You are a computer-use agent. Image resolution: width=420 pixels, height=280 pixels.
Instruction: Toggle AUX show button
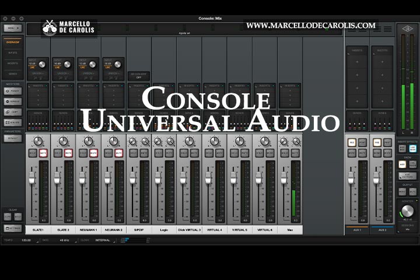click(402, 164)
